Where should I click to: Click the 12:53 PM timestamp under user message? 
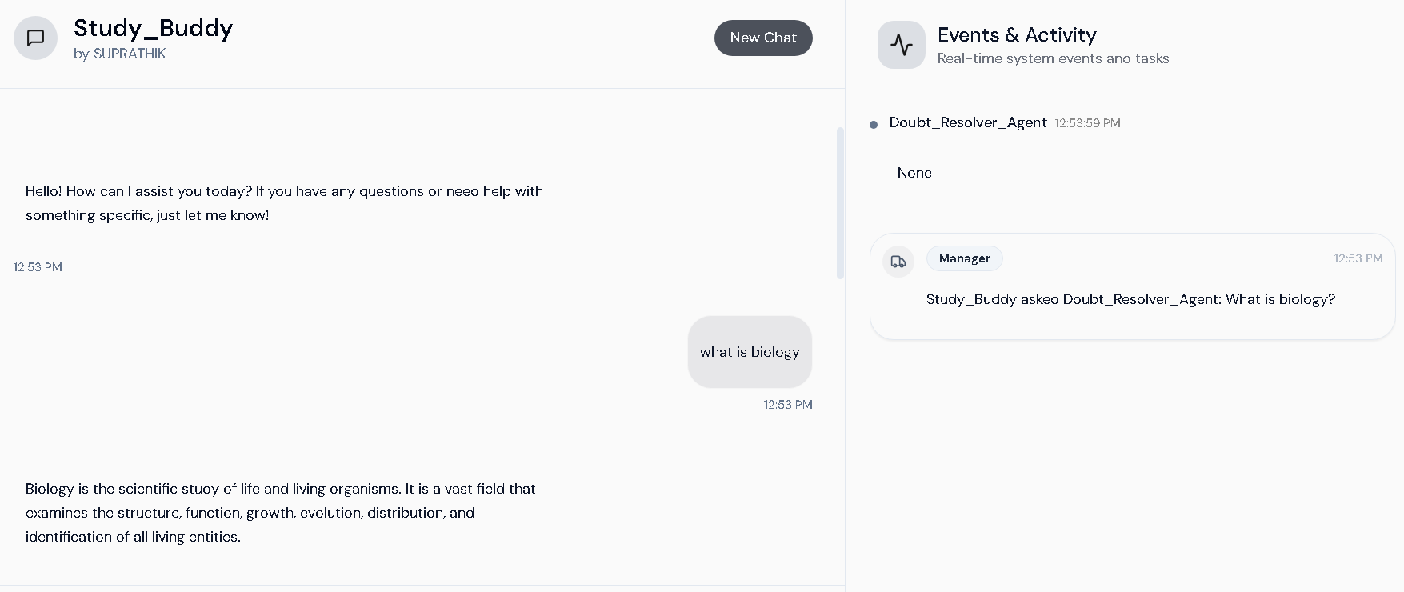788,405
